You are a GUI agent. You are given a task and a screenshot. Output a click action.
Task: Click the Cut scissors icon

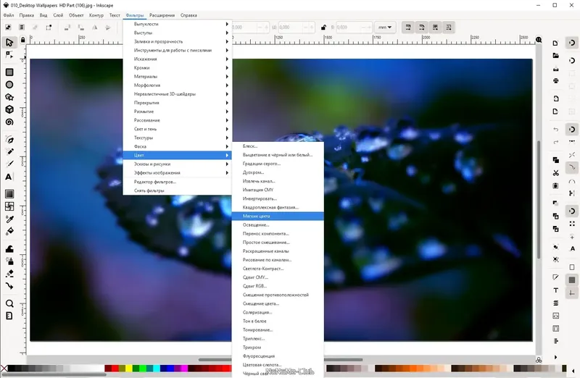point(555,172)
